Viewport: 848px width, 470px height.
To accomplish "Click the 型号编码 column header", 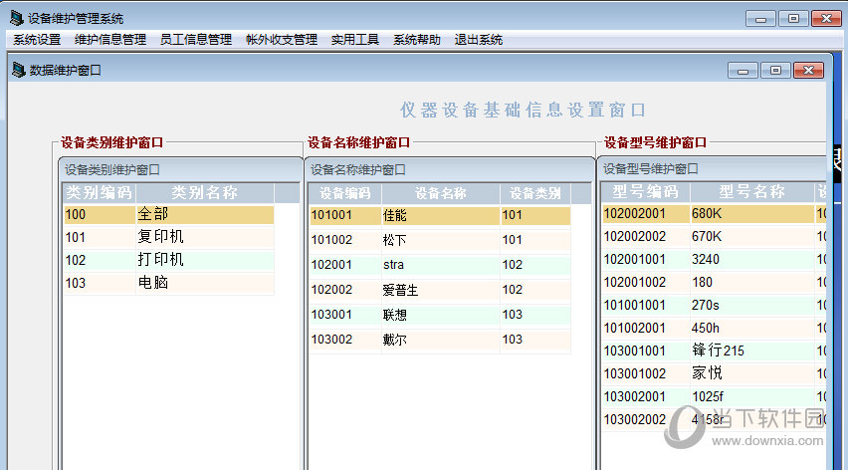I will pos(645,191).
